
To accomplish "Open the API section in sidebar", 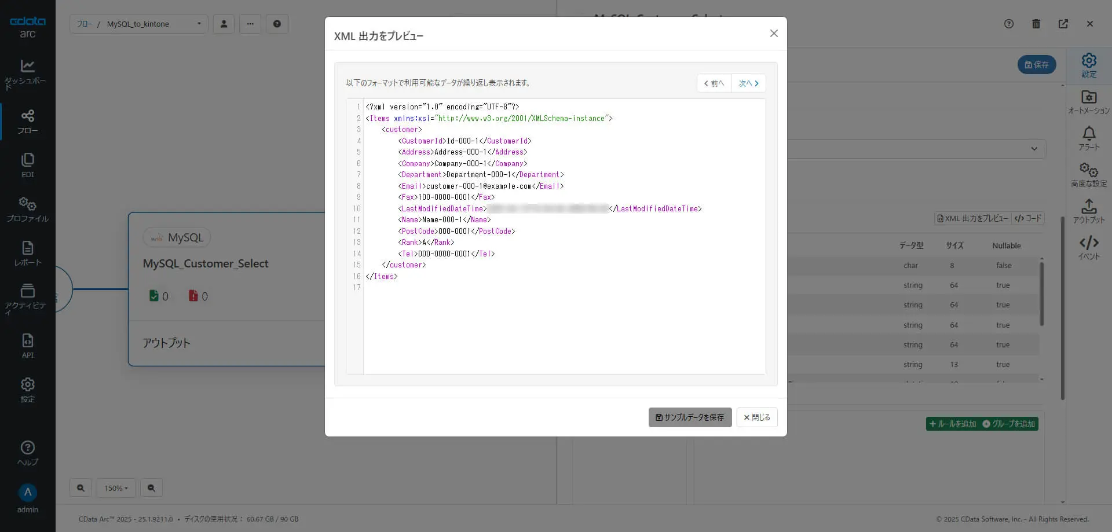I will coord(27,346).
